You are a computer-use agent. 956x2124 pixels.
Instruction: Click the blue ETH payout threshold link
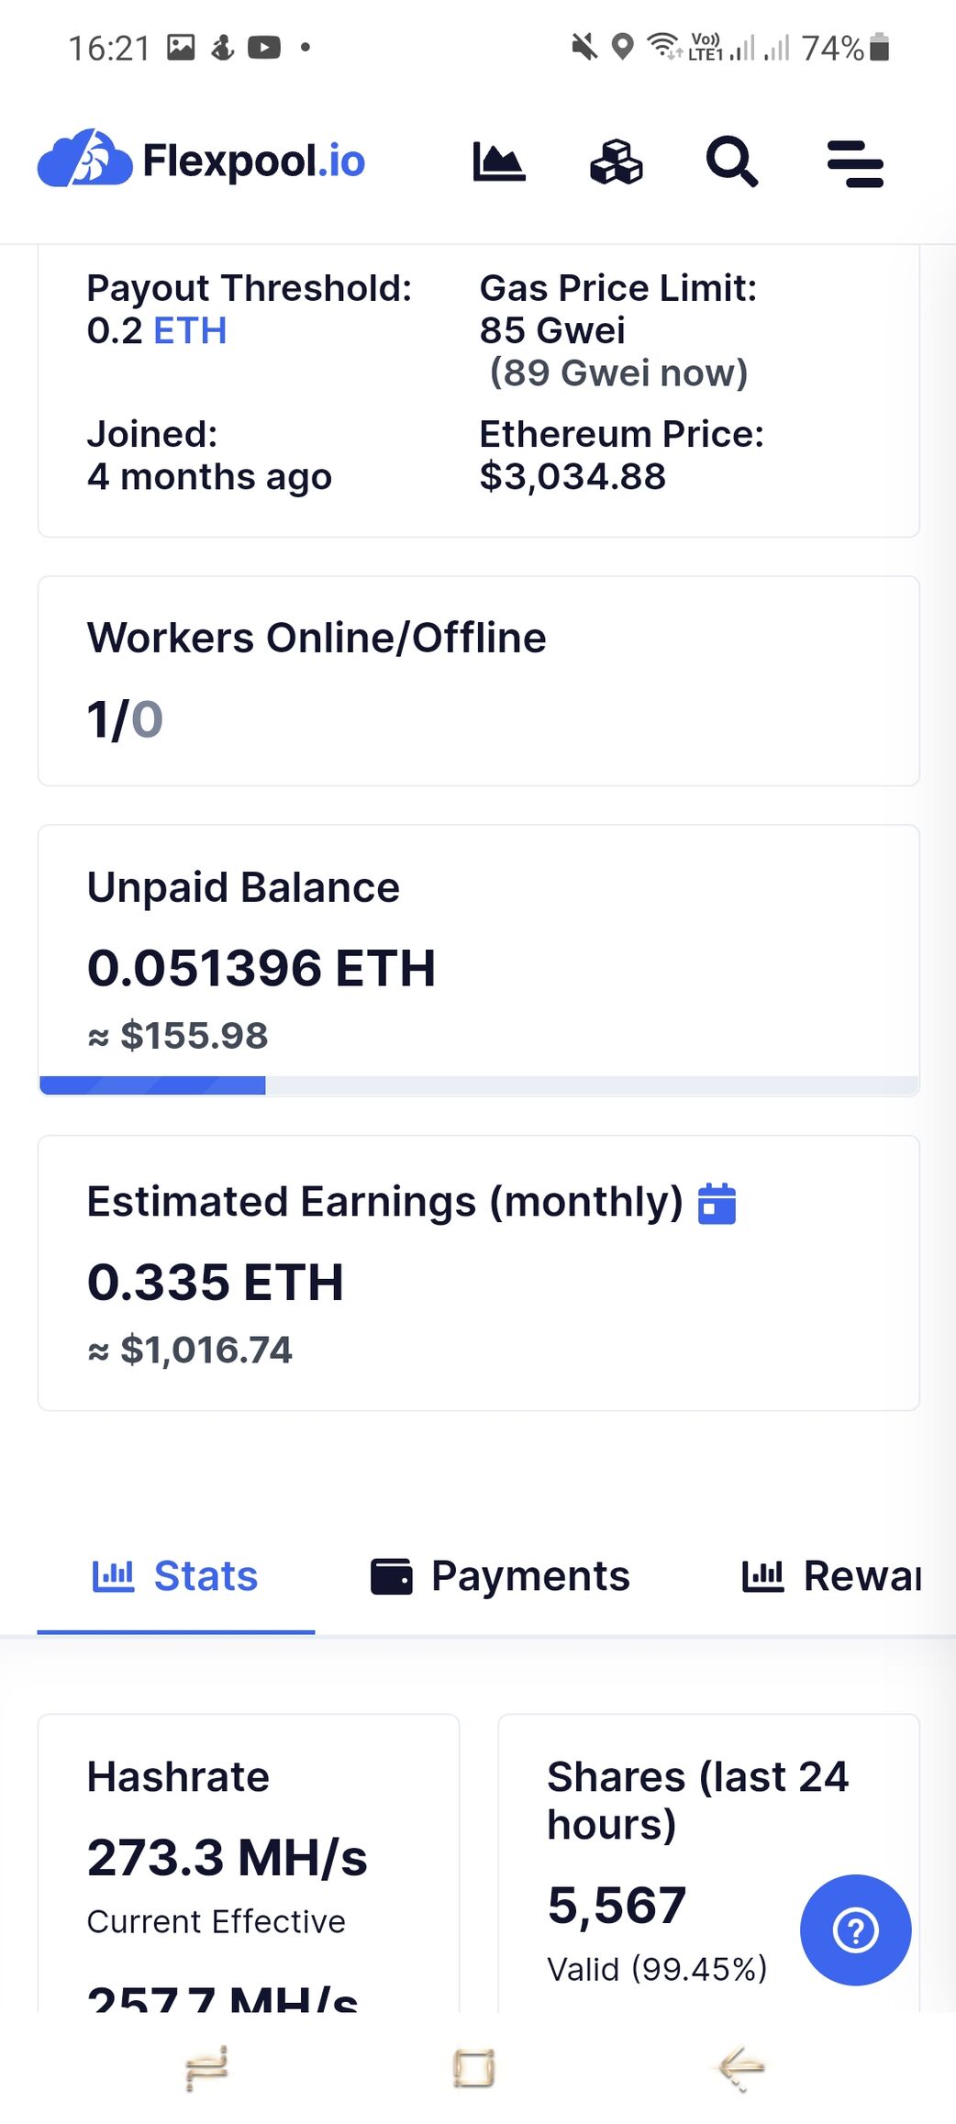[x=190, y=330]
